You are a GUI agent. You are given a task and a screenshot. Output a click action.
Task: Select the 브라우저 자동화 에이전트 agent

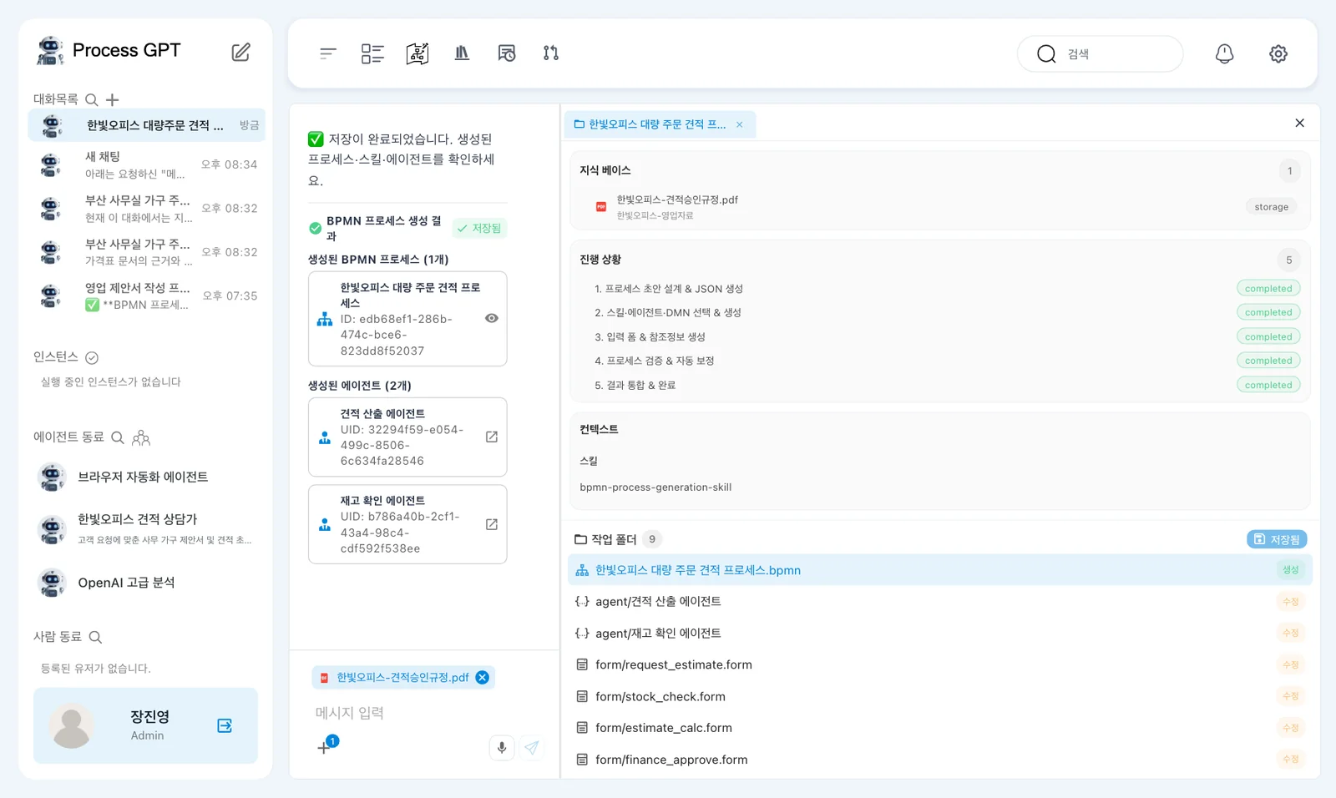(x=147, y=477)
